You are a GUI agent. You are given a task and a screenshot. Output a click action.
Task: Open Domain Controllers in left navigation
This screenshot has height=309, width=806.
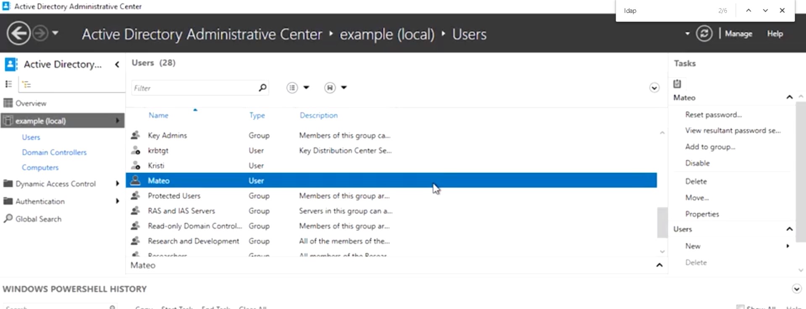coord(54,152)
